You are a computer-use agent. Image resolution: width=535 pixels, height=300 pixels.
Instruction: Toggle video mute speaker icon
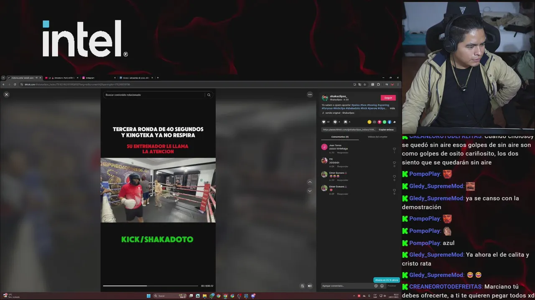(x=310, y=286)
